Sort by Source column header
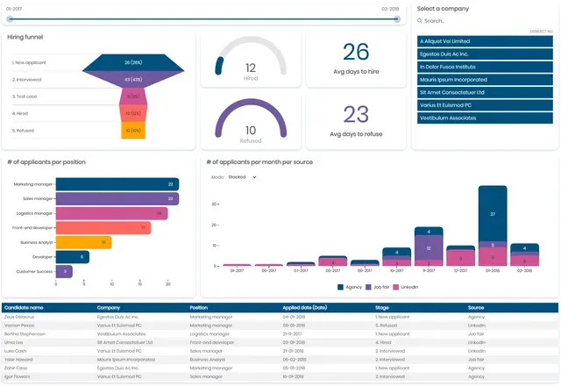Viewport: 561px width, 386px height. coord(476,308)
